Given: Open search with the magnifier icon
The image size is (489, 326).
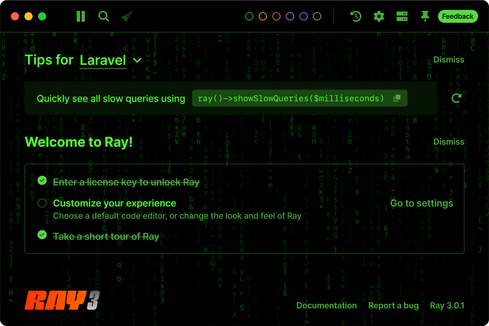Looking at the screenshot, I should 104,16.
